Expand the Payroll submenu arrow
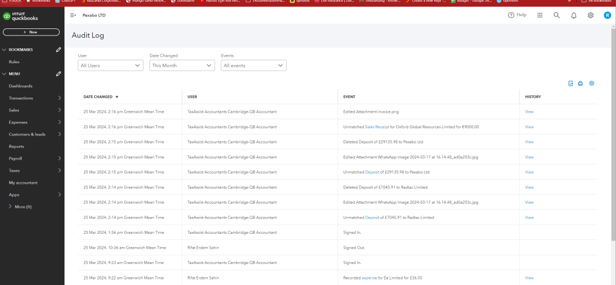The height and width of the screenshot is (285, 616). [x=60, y=158]
